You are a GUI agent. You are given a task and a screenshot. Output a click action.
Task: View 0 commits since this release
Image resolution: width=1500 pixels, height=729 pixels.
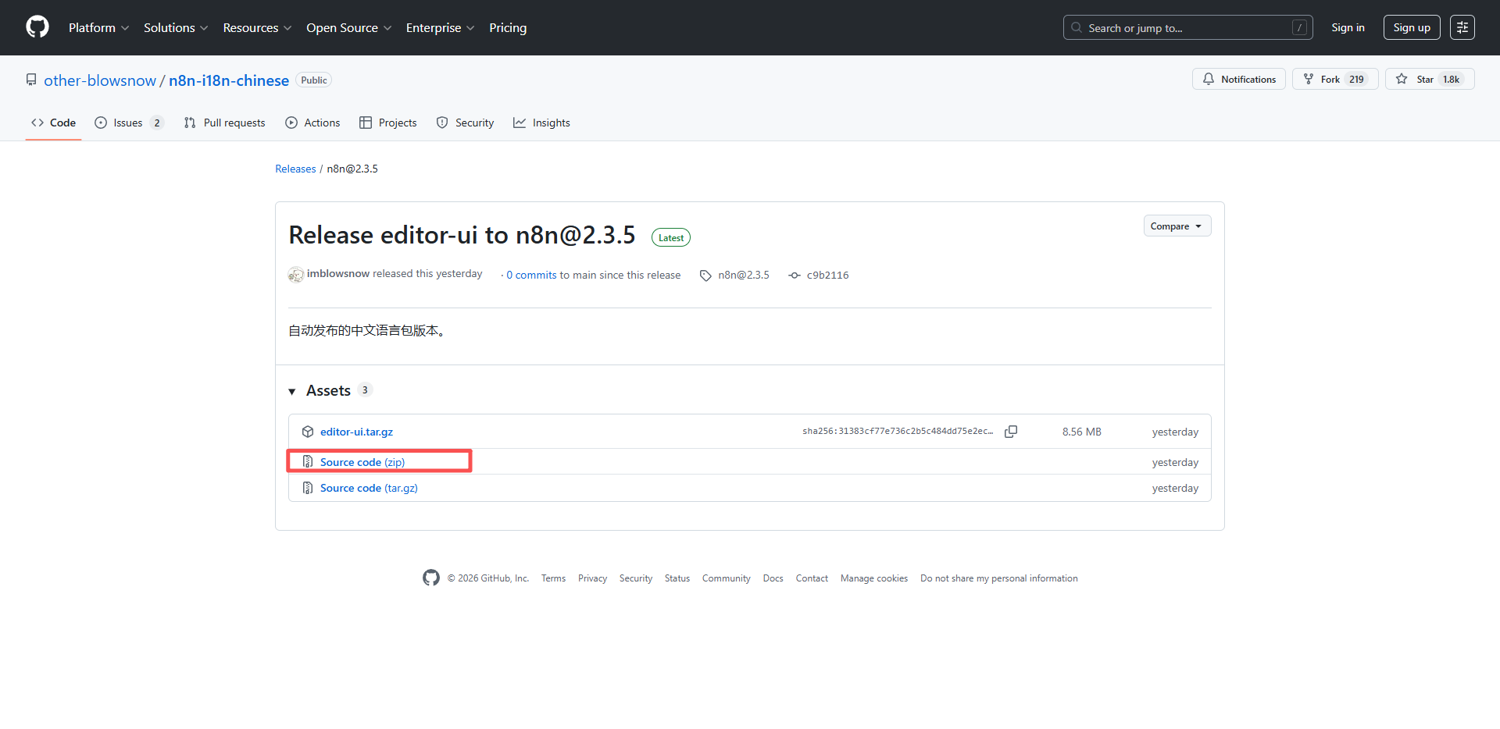(531, 276)
